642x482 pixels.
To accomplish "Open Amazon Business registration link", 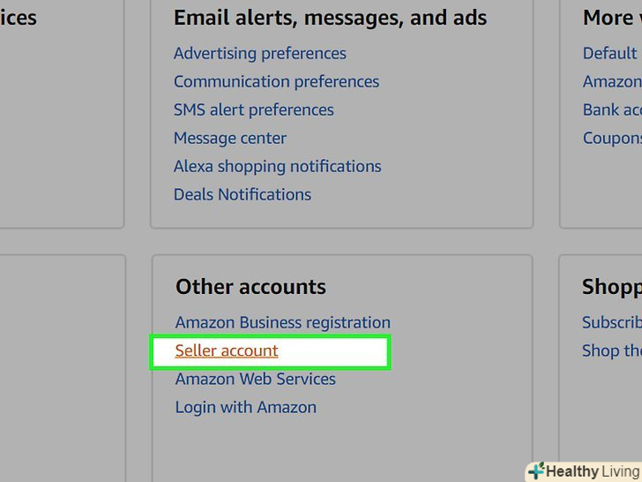I will coord(283,323).
